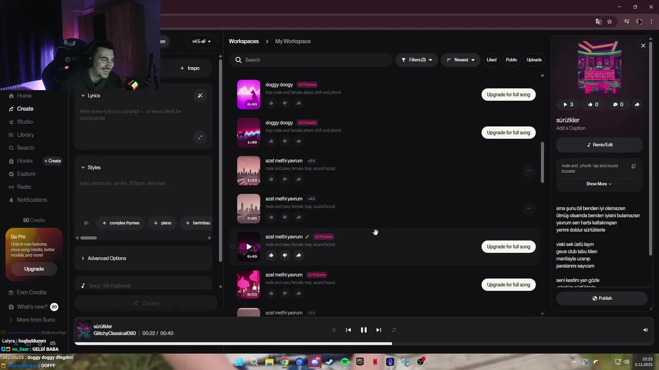This screenshot has height=370, width=659.
Task: Open More from Suno
Action: (36, 320)
